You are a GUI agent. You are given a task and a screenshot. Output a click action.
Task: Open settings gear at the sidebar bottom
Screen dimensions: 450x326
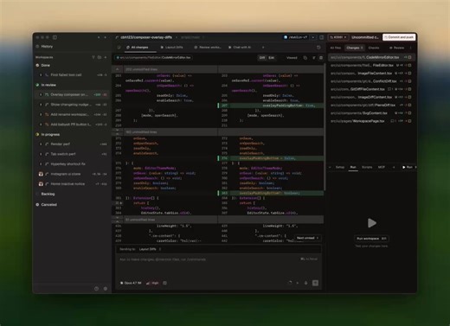(x=106, y=289)
